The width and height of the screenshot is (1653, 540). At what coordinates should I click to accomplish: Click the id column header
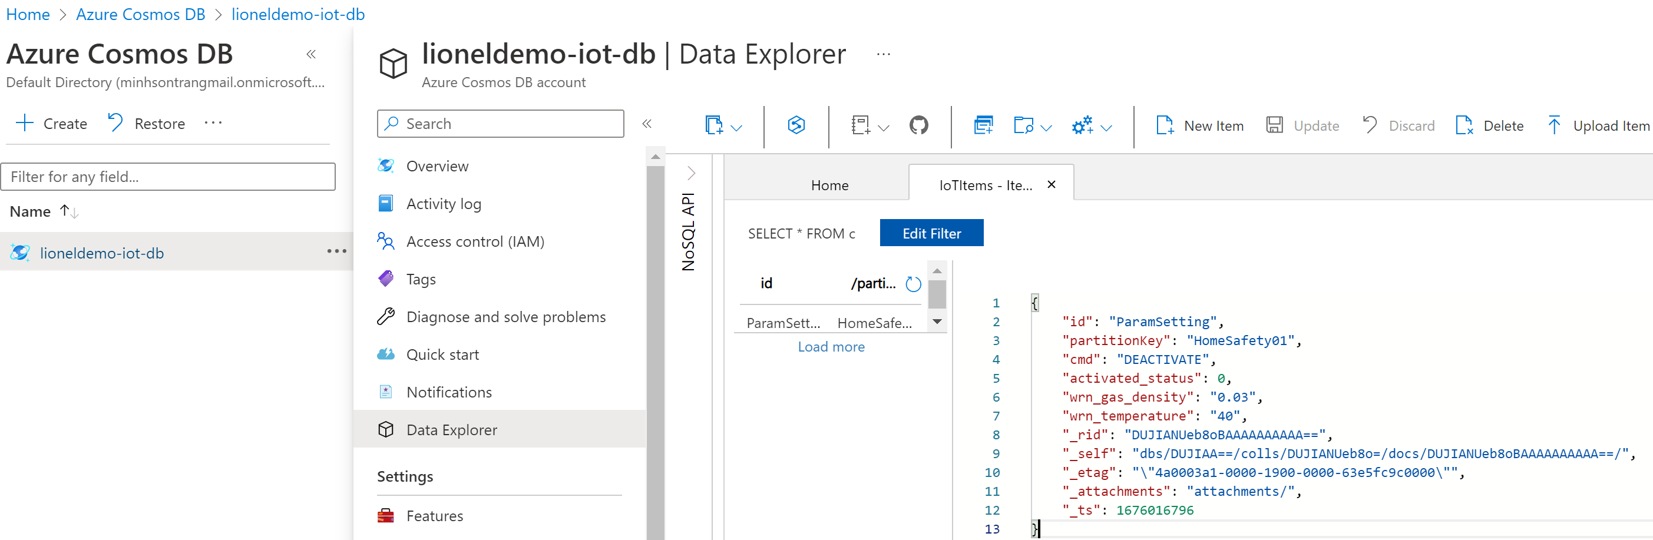pyautogui.click(x=766, y=283)
